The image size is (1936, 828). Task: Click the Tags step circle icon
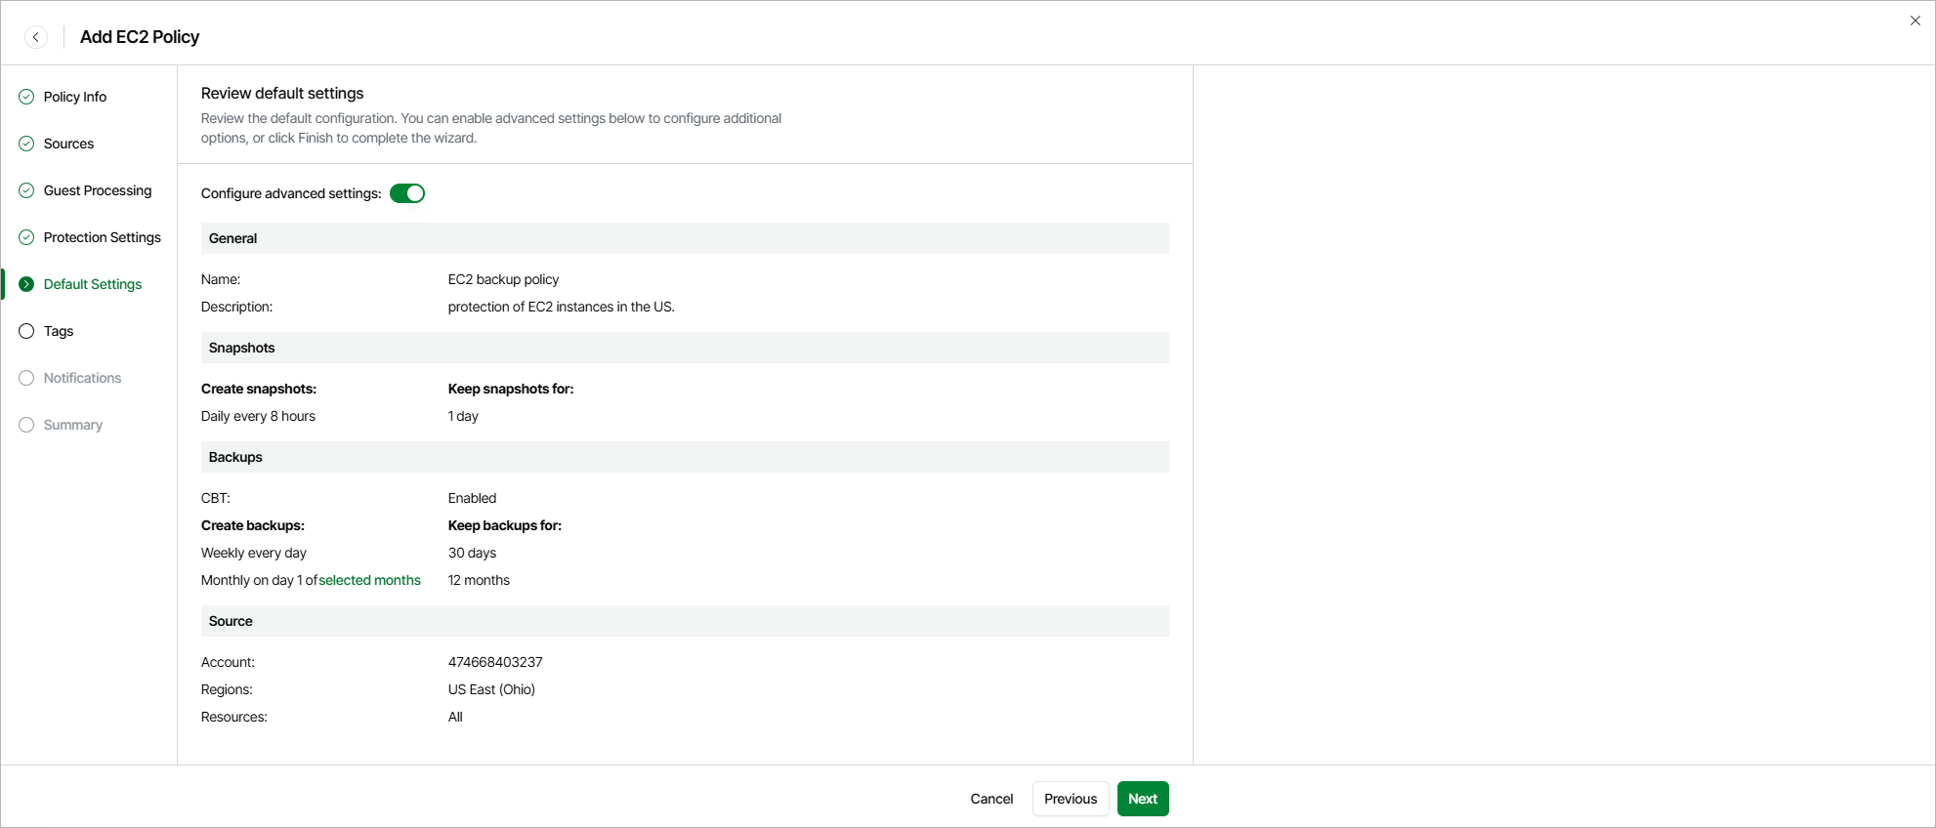pos(26,331)
